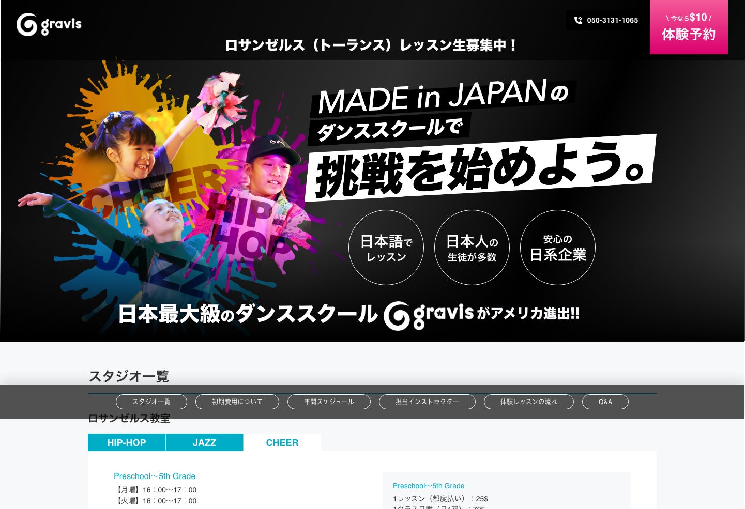Open 年間スケジュール section link
745x509 pixels.
point(329,402)
